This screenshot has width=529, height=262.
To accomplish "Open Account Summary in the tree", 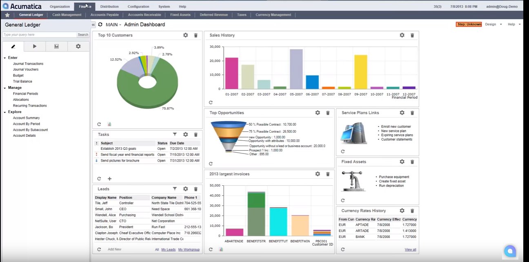I will [x=27, y=118].
